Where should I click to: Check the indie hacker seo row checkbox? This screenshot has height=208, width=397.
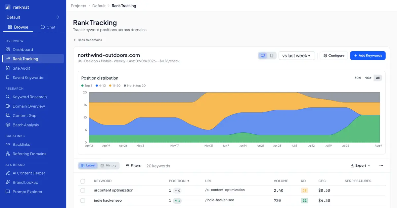tap(83, 200)
